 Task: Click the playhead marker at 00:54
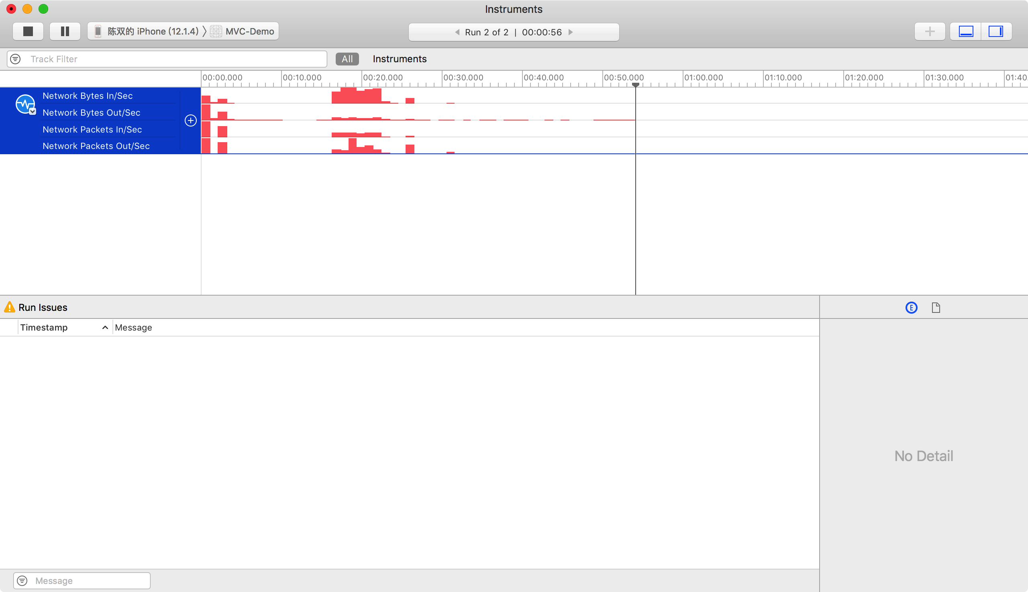tap(636, 85)
